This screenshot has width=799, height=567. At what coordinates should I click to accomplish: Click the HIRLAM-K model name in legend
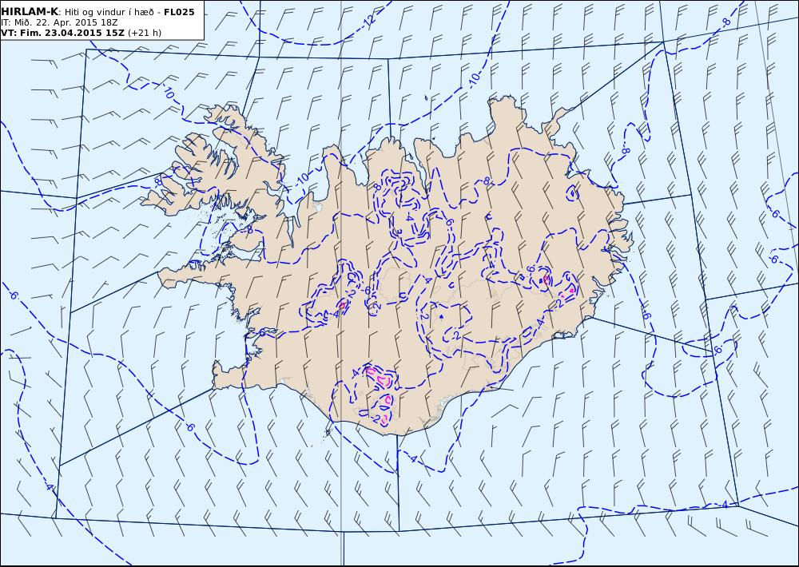30,12
